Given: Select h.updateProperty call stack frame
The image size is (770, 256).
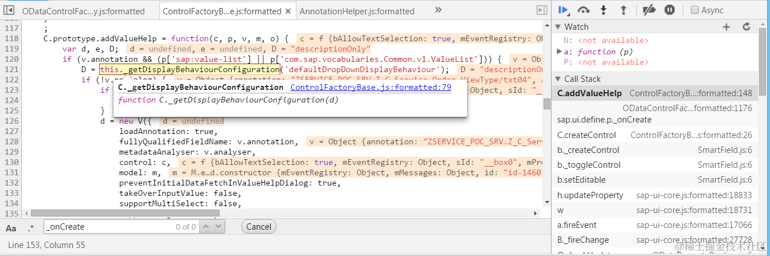Looking at the screenshot, I should coord(654,195).
